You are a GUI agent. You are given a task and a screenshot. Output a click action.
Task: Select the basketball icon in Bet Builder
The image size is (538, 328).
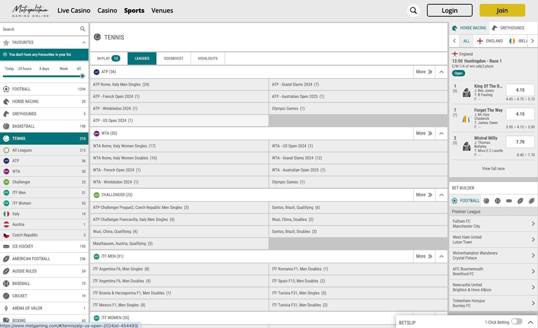click(486, 201)
